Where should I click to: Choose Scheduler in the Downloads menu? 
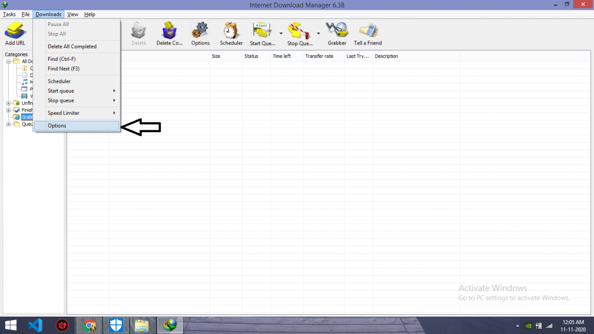point(77,81)
